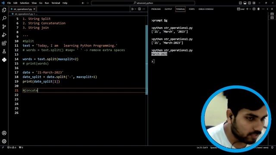Maximize the panel with chevron

coord(267,9)
